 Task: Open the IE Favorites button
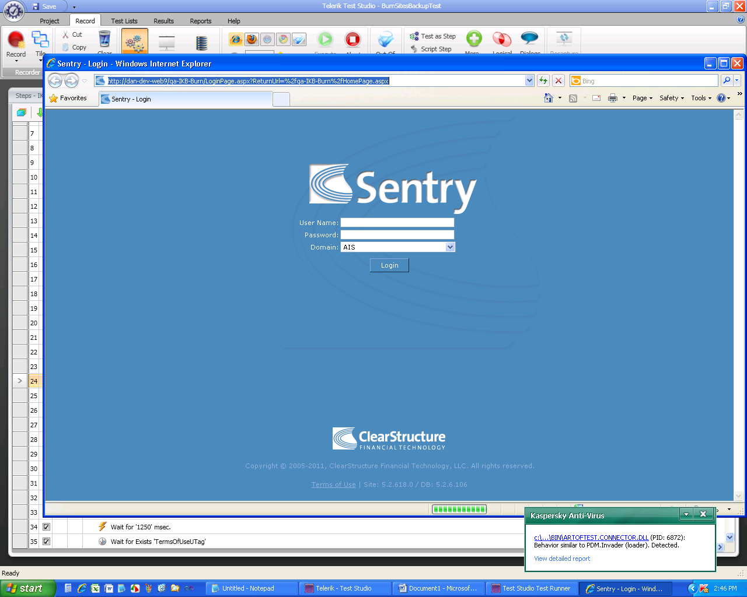click(x=68, y=99)
